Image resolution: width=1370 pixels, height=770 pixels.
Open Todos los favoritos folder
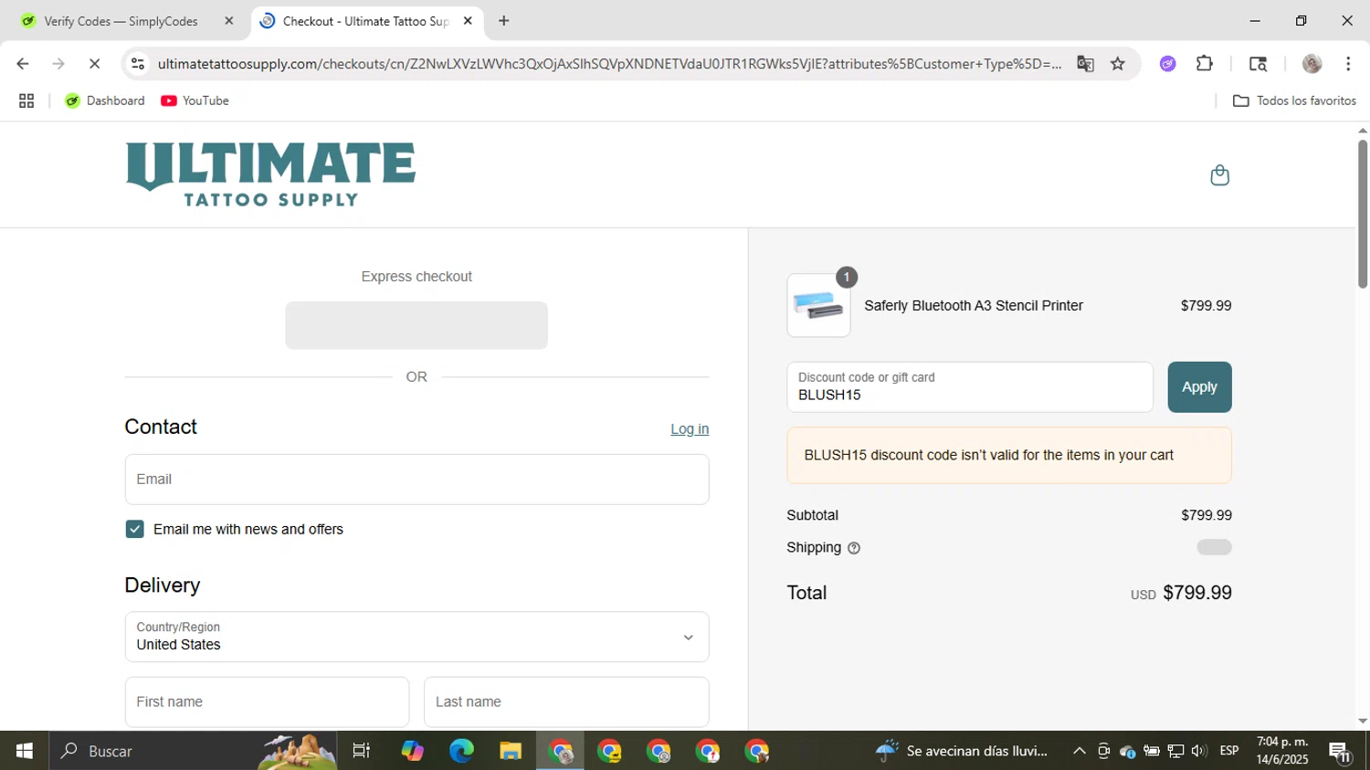pyautogui.click(x=1294, y=101)
